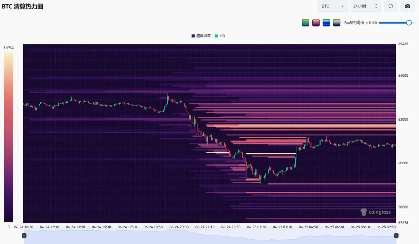Click the 06-25 09:50 time axis label

386,227
